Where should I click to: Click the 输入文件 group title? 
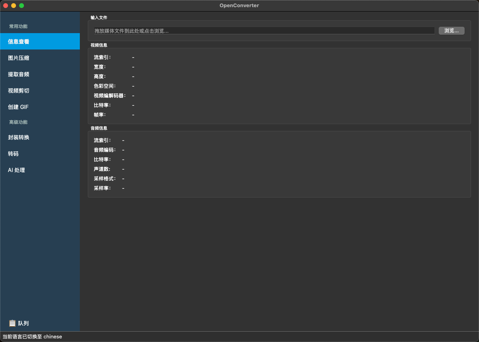(99, 18)
